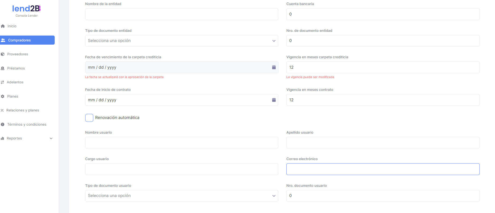This screenshot has width=495, height=213.
Task: Go to Relaciones y planes section
Action: point(23,110)
